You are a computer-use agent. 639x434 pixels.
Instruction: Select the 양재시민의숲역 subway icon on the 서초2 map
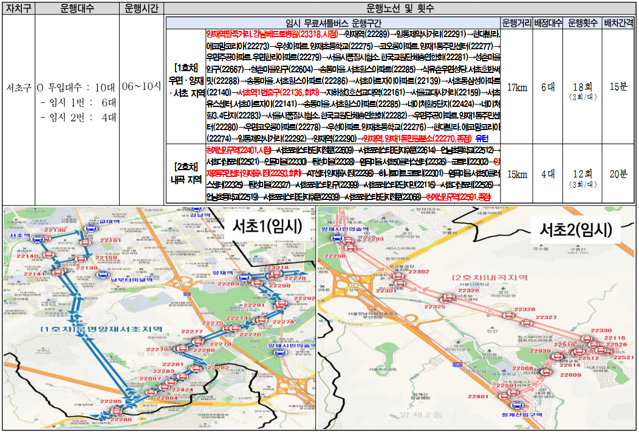coord(339,239)
